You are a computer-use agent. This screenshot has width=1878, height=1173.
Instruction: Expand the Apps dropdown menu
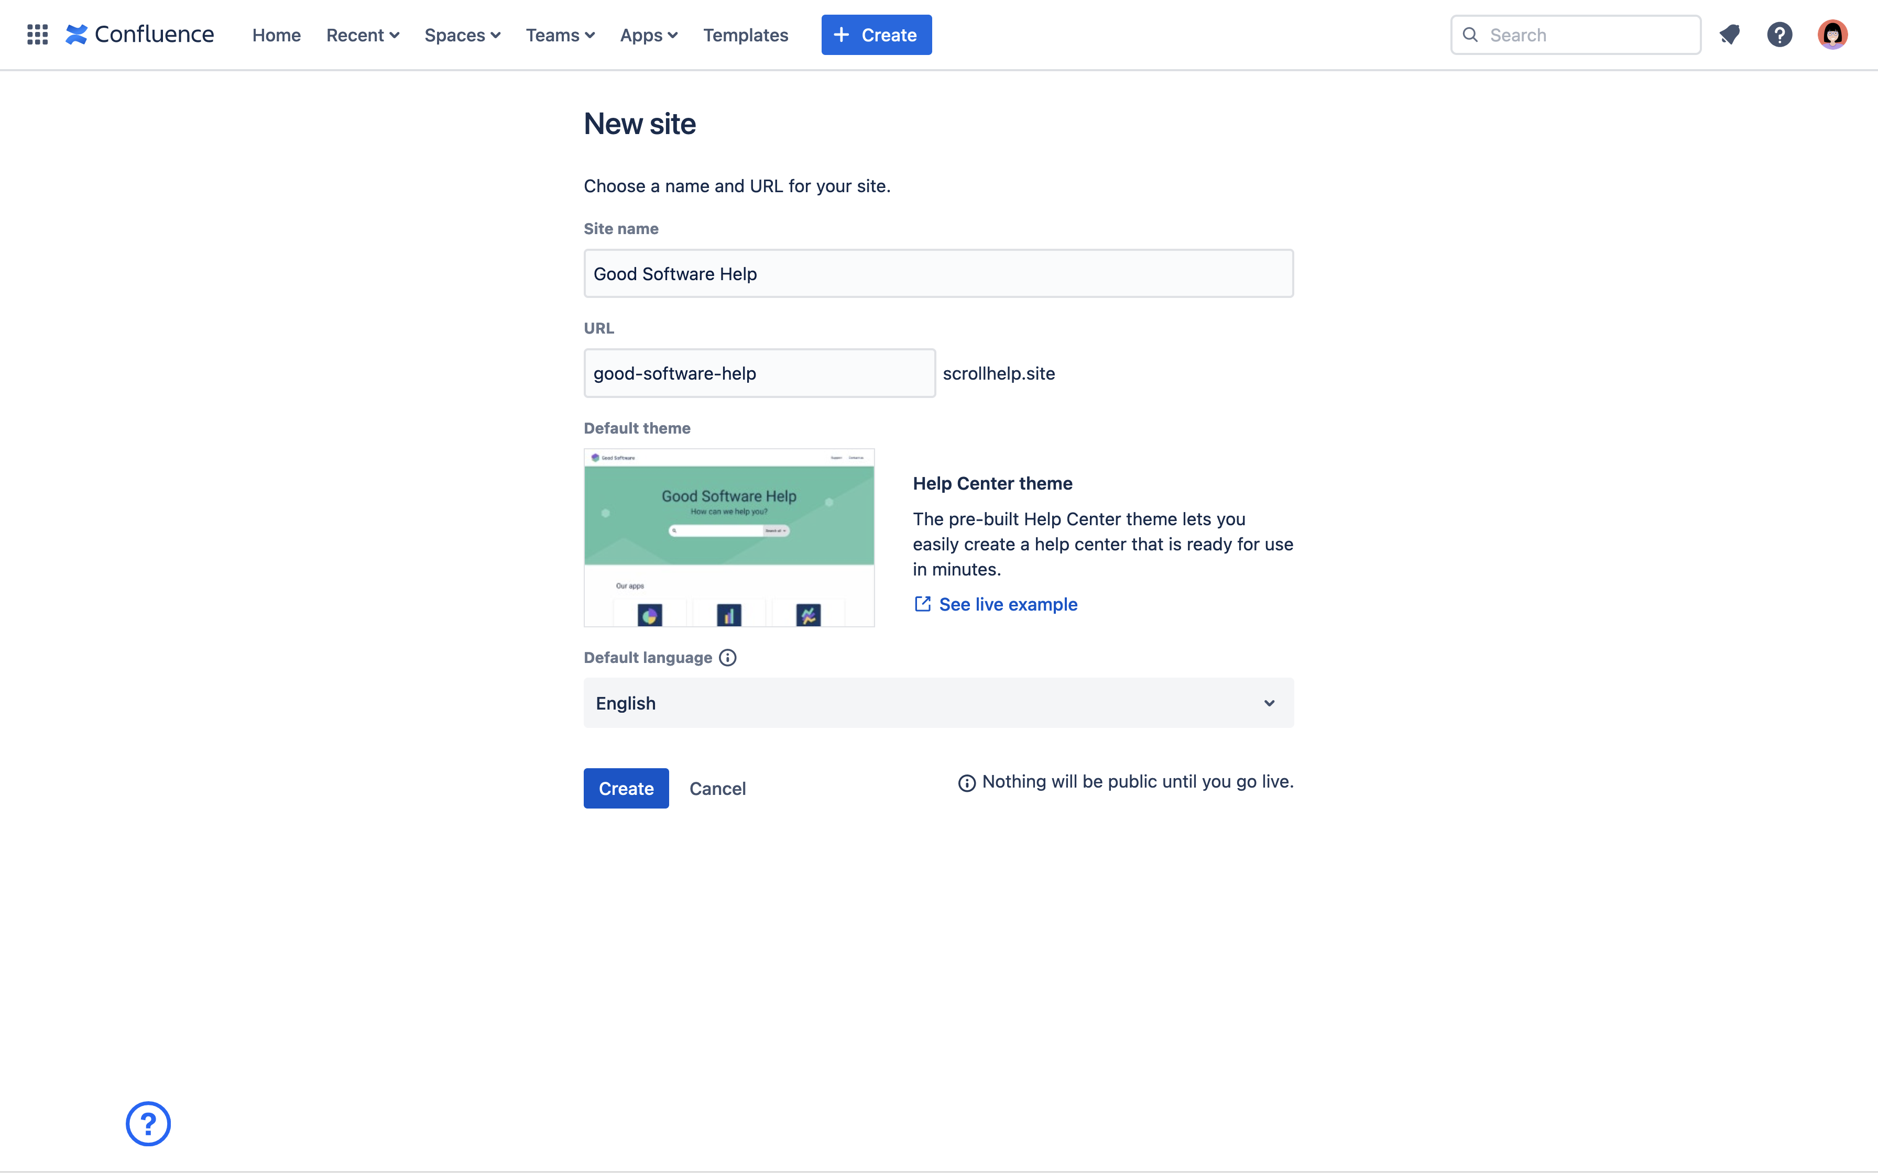(x=649, y=35)
